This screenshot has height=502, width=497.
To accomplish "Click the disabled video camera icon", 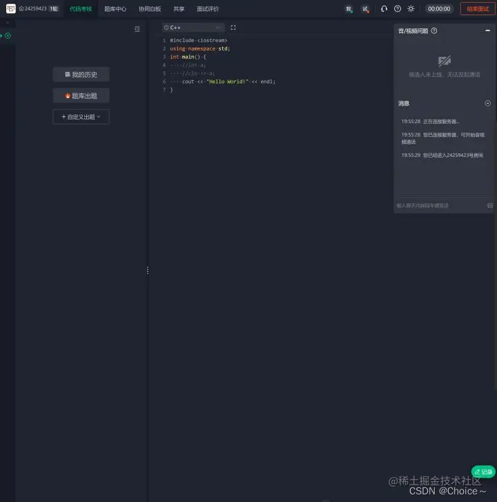I will [x=445, y=61].
